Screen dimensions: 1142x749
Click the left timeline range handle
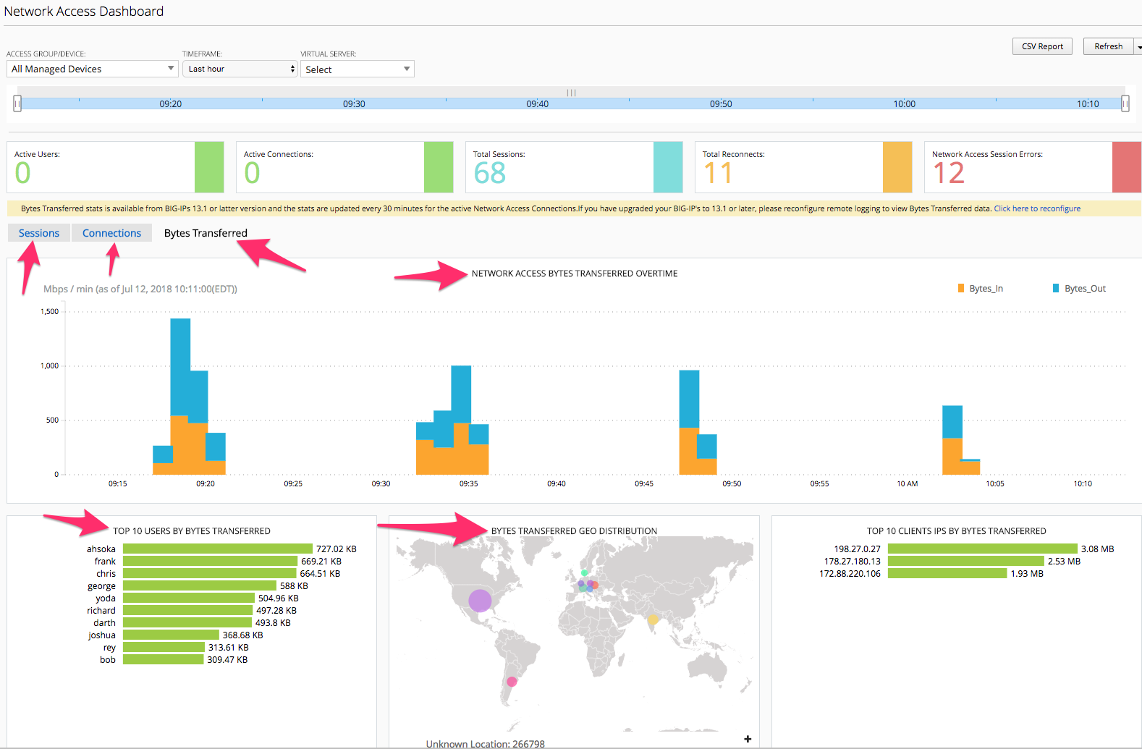(17, 103)
